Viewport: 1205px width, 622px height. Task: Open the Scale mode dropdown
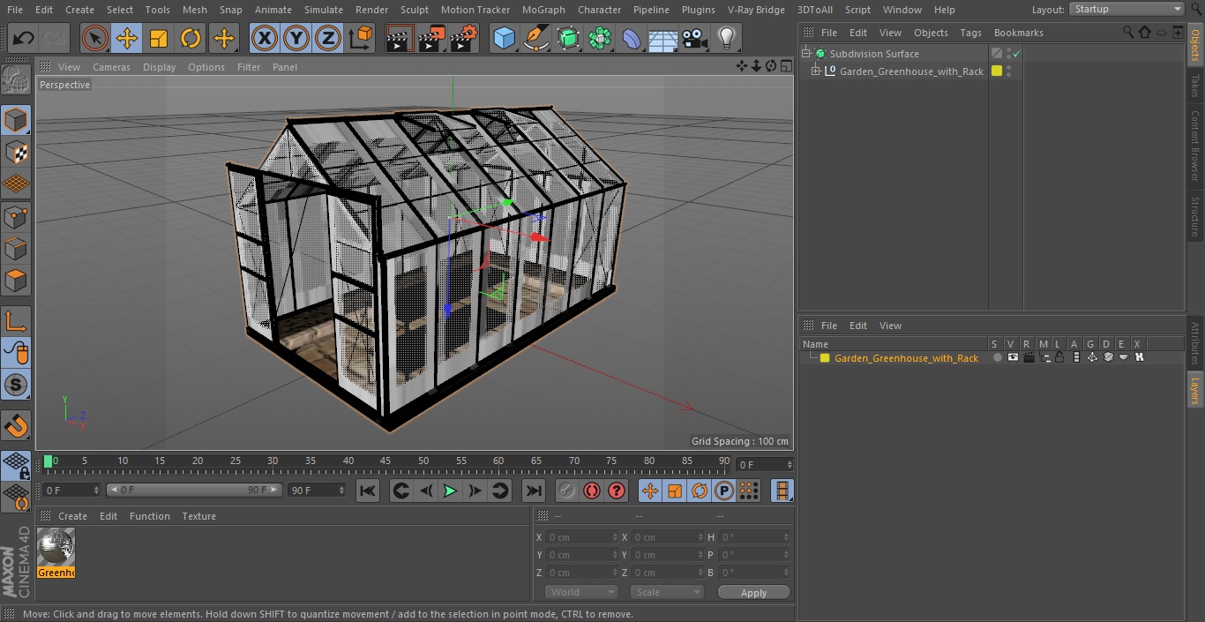(x=667, y=592)
